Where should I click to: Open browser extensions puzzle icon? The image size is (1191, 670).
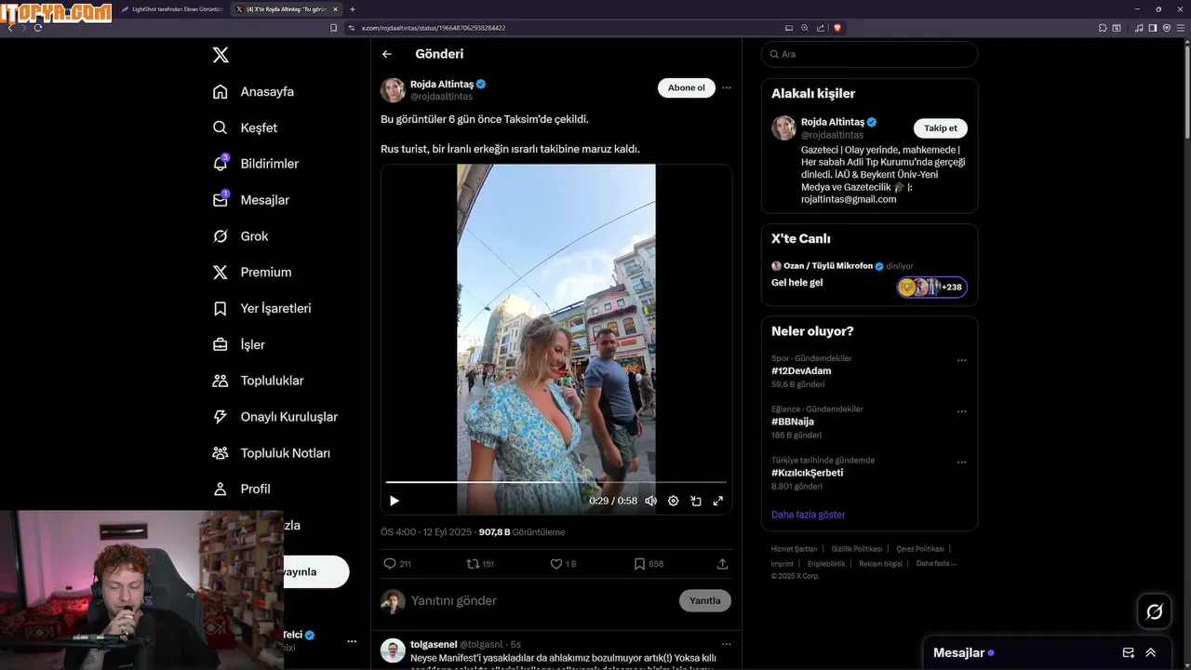point(1103,28)
